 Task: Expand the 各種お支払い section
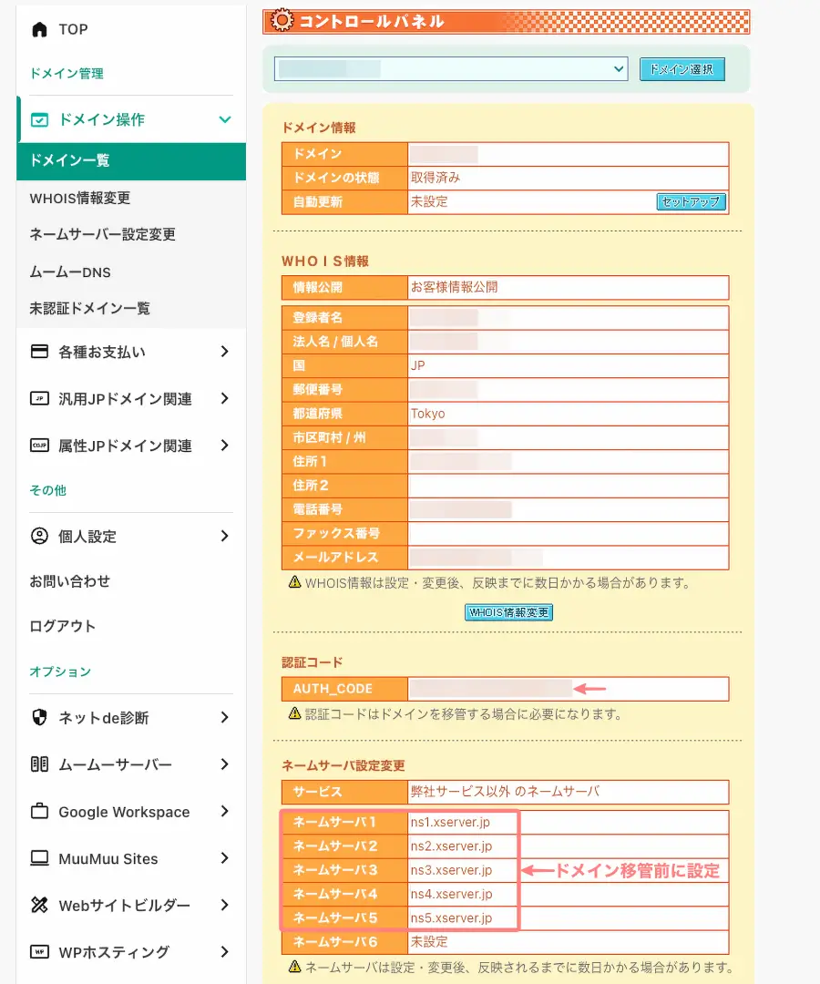click(223, 351)
